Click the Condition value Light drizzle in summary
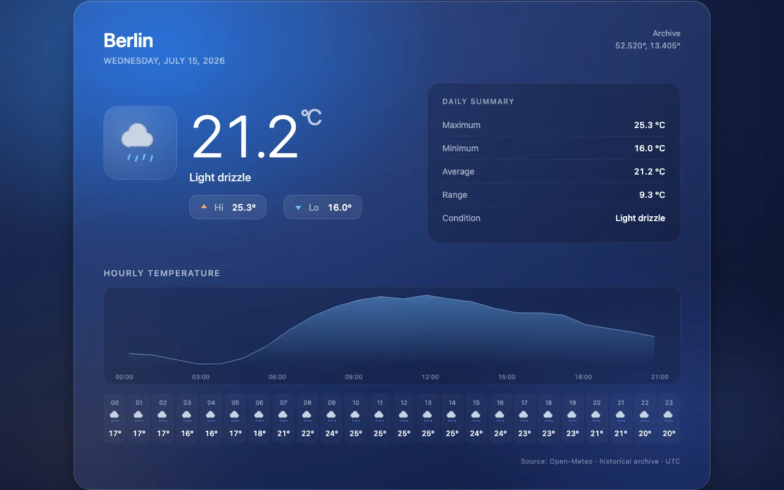 pyautogui.click(x=640, y=218)
